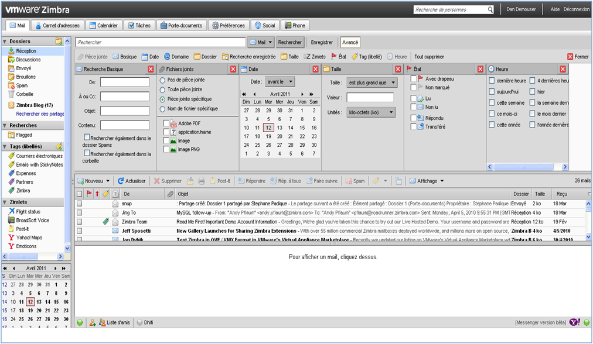
Task: Select Nom de fichier spécifique radio
Action: [163, 109]
